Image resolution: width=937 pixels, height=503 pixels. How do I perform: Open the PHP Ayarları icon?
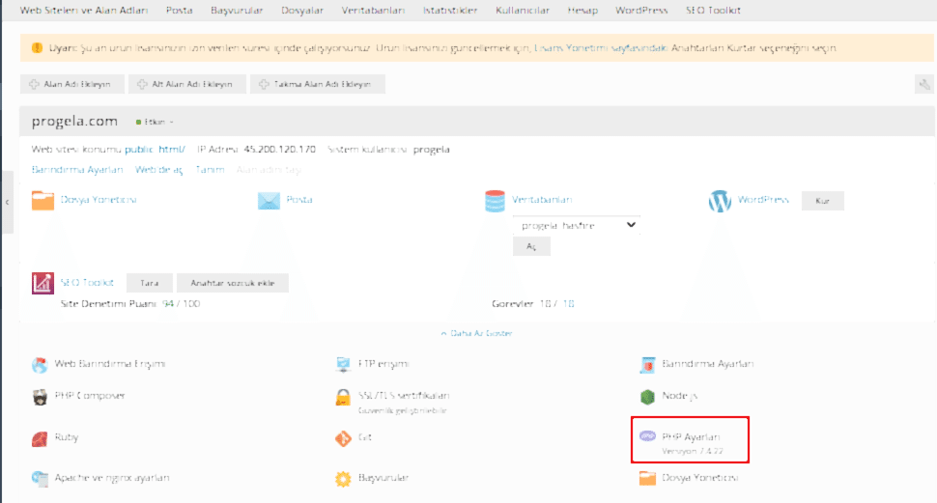(x=648, y=436)
